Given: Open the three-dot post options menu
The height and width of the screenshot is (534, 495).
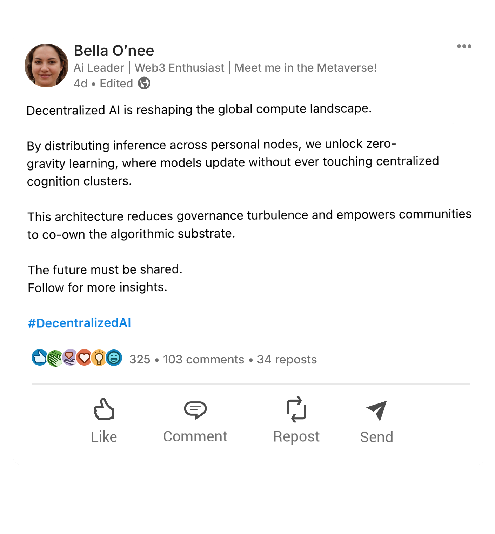Looking at the screenshot, I should (464, 46).
